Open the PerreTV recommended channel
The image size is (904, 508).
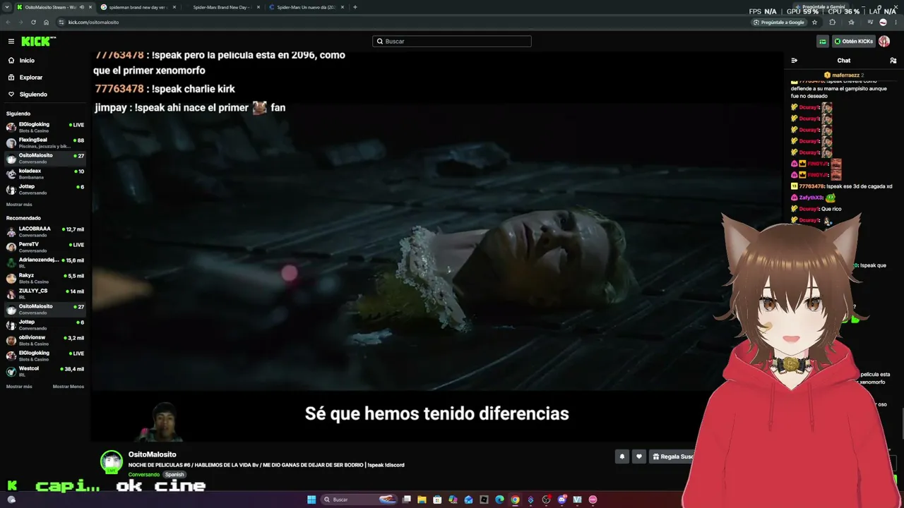pos(45,247)
